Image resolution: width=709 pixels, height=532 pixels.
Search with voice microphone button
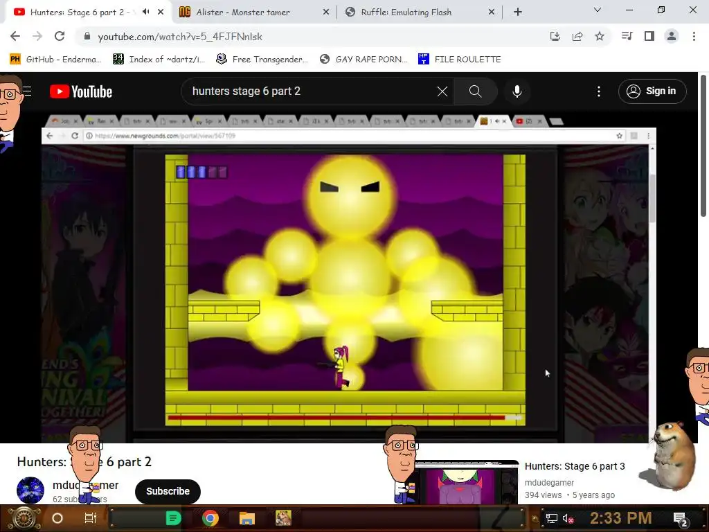coord(517,91)
